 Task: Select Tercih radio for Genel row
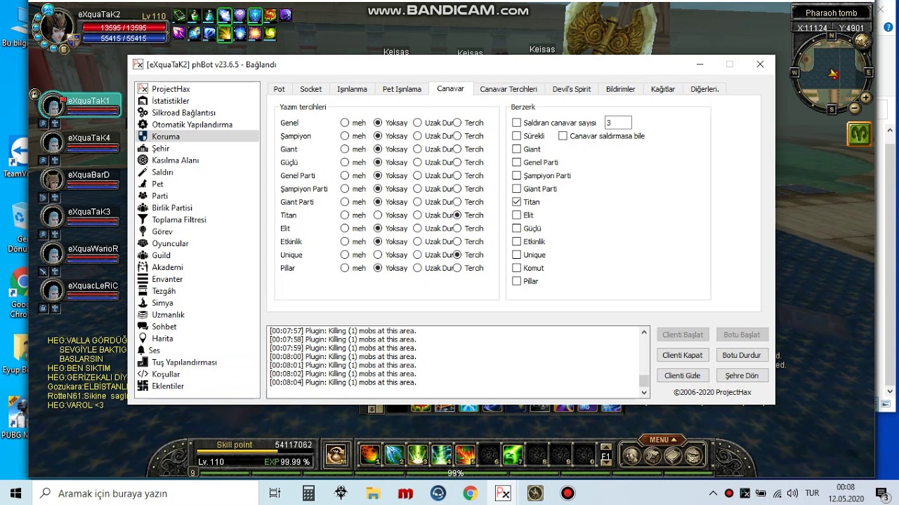point(457,123)
